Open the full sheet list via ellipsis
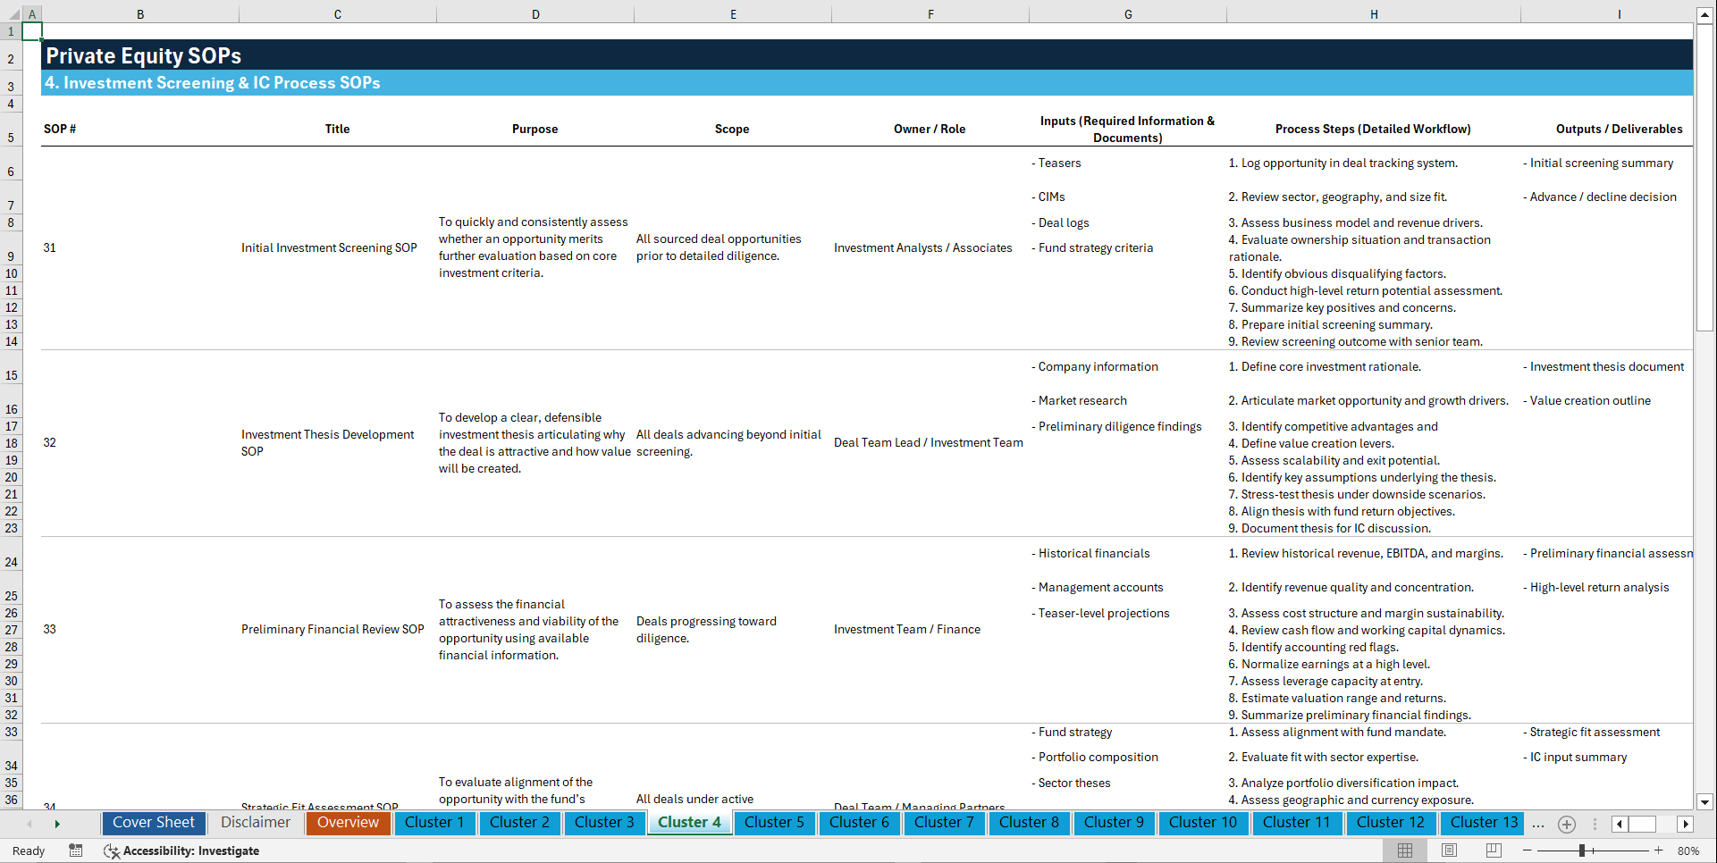 1538,824
